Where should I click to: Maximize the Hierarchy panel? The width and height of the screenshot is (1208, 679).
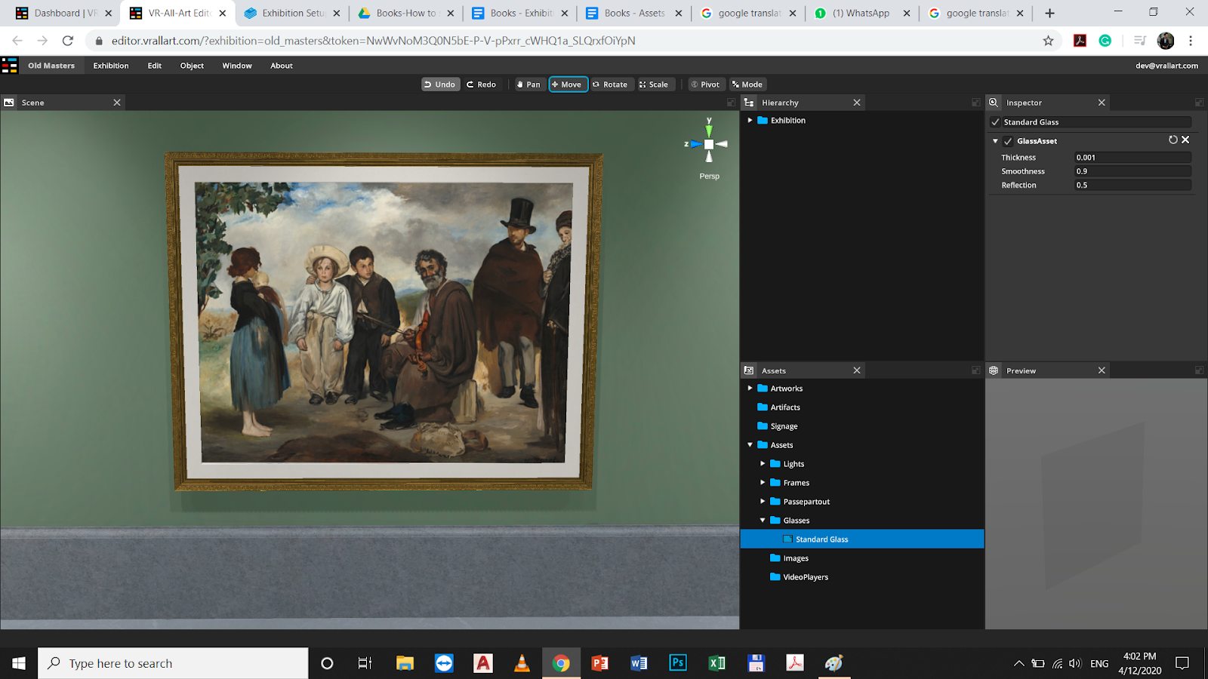[x=975, y=103]
